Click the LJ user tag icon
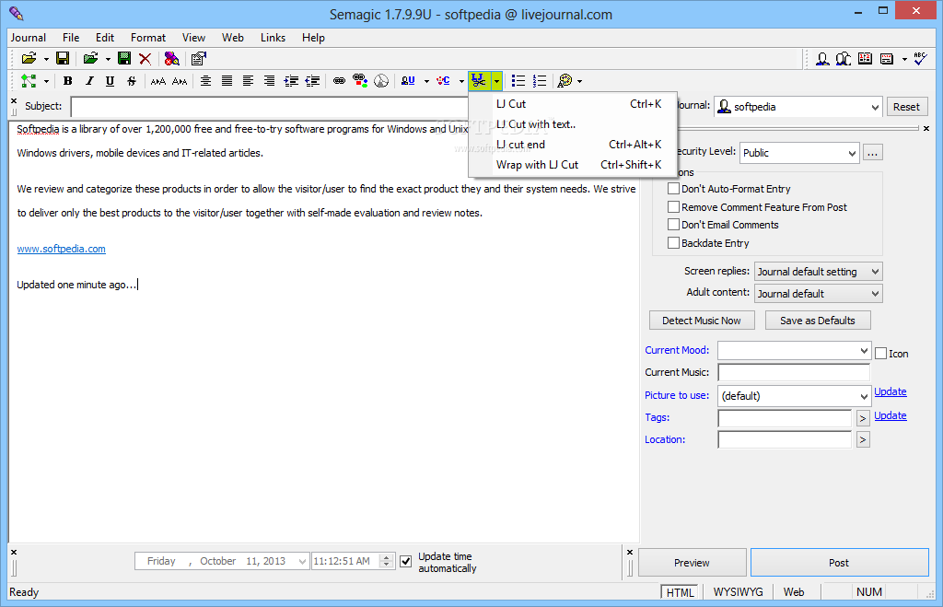The height and width of the screenshot is (607, 943). 408,81
